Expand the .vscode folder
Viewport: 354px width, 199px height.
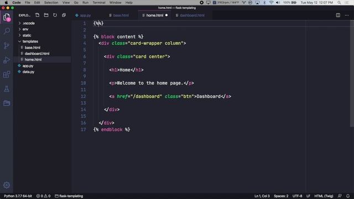click(x=28, y=23)
